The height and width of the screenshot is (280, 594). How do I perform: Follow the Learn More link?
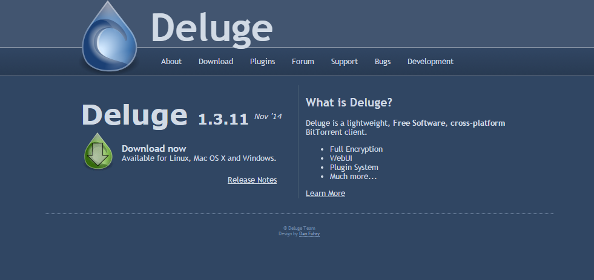coord(325,194)
